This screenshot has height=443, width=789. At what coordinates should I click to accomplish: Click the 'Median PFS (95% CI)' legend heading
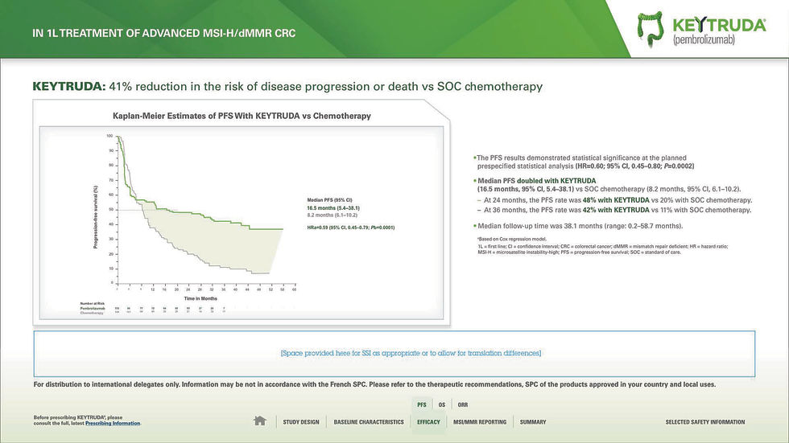[x=329, y=200]
